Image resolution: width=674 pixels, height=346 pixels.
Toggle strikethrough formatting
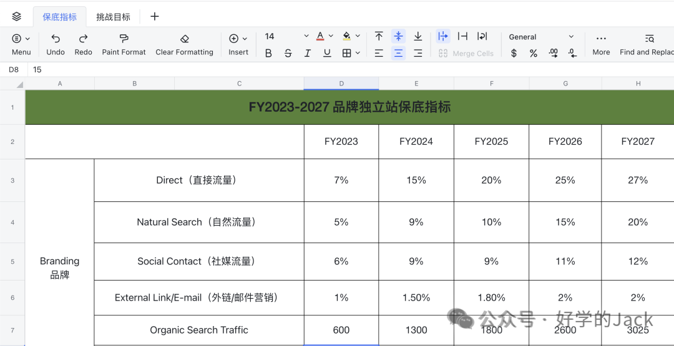(x=288, y=53)
